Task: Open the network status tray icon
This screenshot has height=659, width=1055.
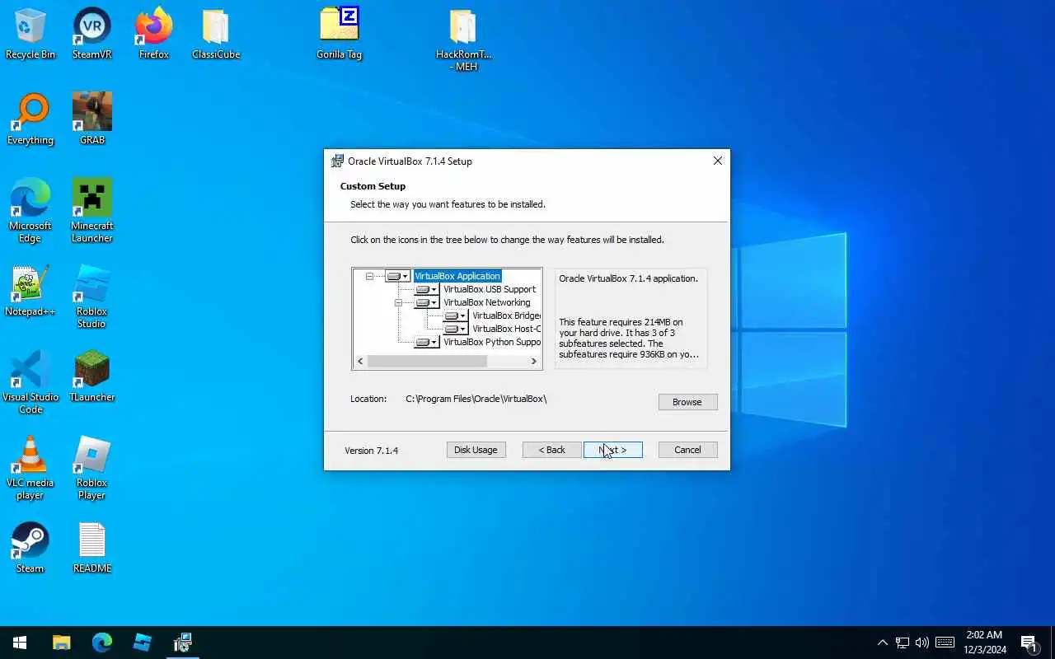Action: (x=903, y=643)
